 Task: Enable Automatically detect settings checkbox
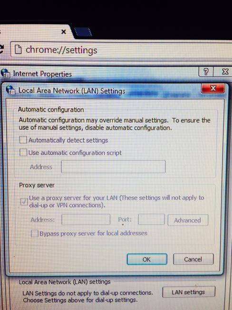(x=23, y=140)
